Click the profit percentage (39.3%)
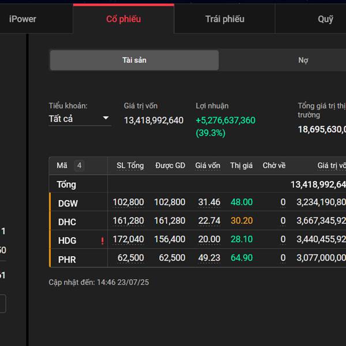Screen dimensions: 346x346 coord(210,133)
